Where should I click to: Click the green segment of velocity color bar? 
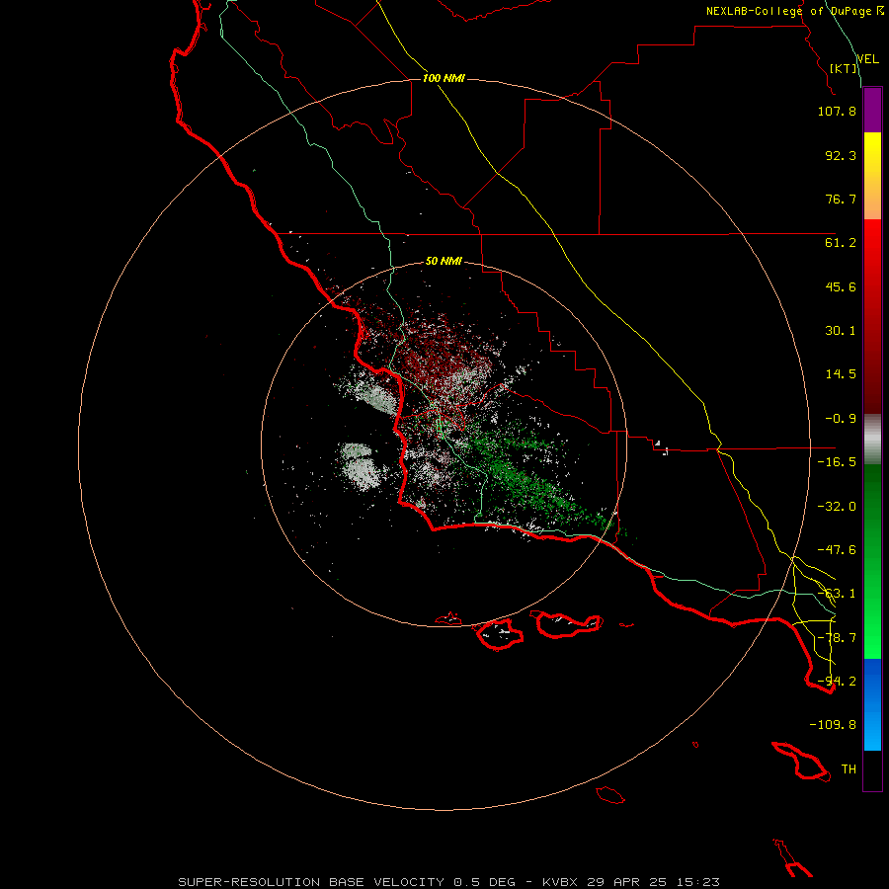click(x=872, y=561)
